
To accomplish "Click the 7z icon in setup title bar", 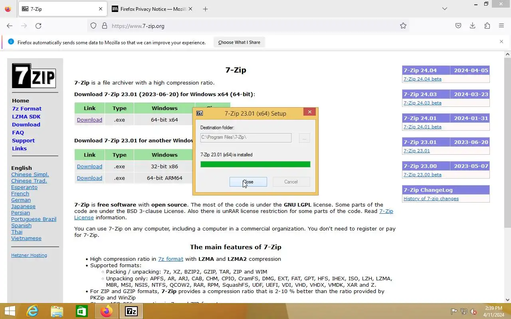I will coord(200,113).
